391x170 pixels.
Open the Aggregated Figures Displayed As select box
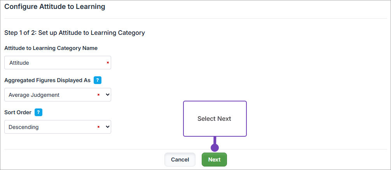point(51,94)
